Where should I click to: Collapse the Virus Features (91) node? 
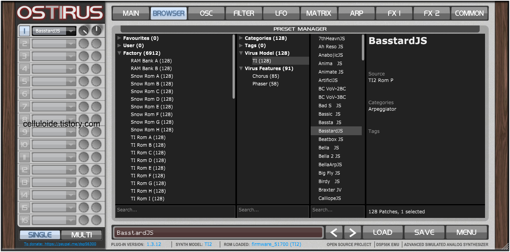[241, 69]
